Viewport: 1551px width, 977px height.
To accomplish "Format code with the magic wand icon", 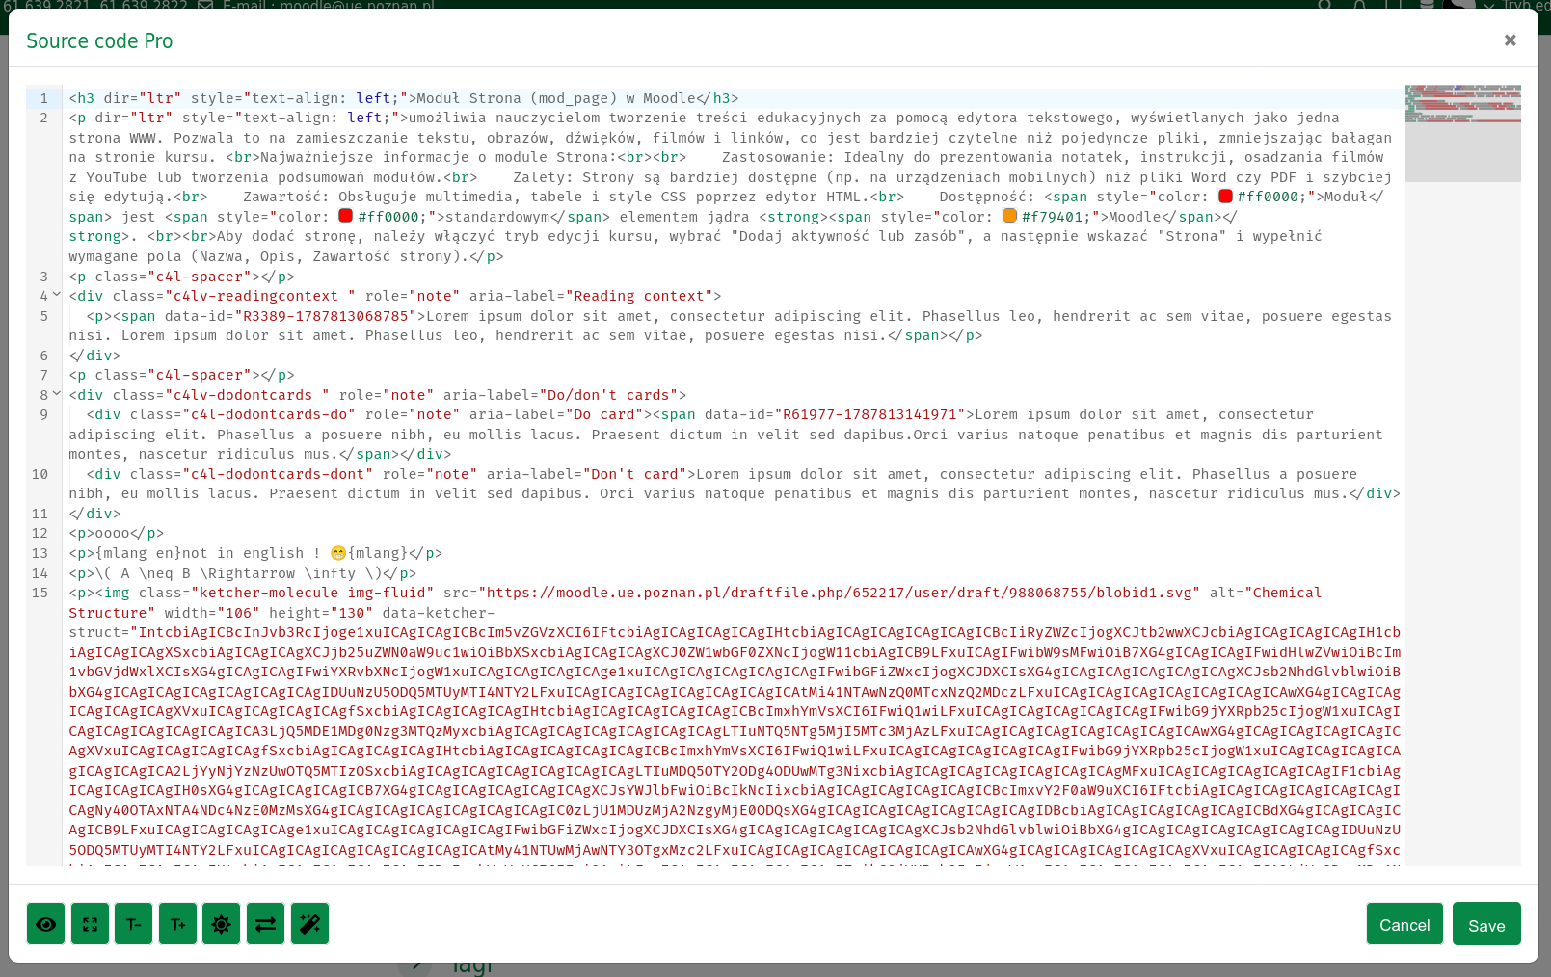I will [309, 924].
